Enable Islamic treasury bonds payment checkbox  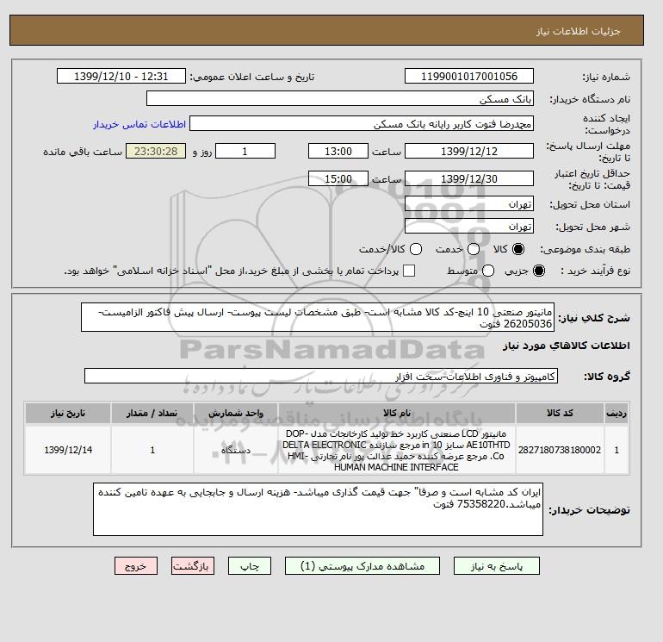point(409,271)
